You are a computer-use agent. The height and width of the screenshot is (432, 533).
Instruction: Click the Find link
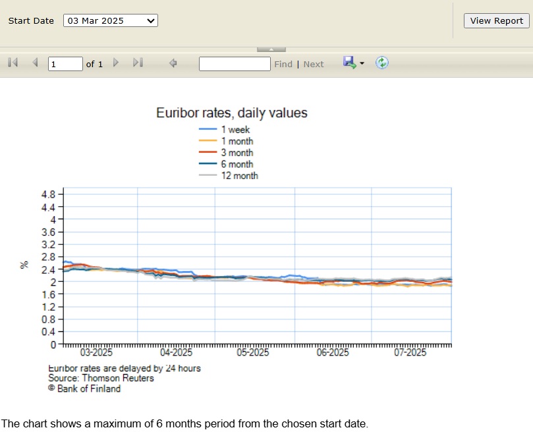tap(283, 65)
